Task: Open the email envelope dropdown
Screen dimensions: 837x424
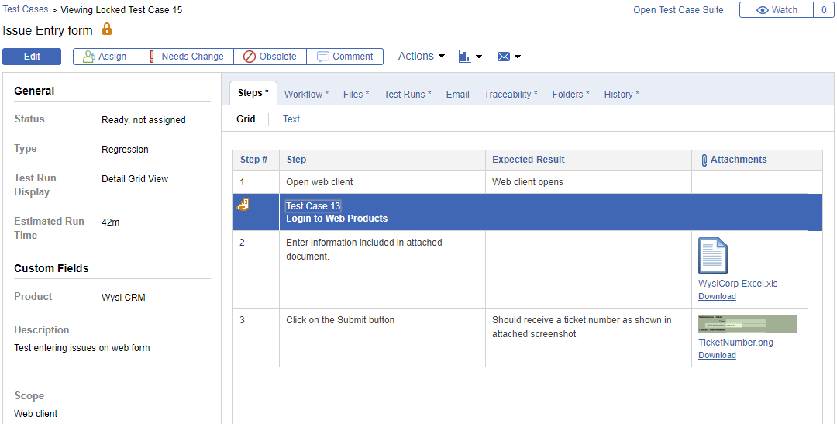Action: pos(508,57)
